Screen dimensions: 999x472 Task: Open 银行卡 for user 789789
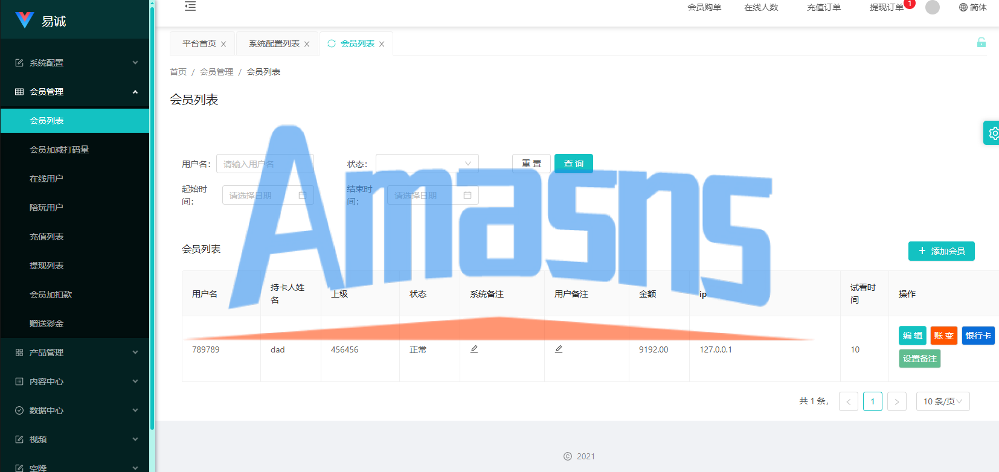tap(978, 336)
